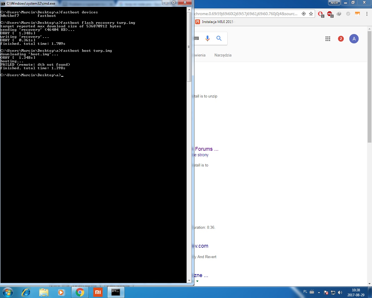This screenshot has height=298, width=372.
Task: Open the Mi app from the taskbar
Action: (98, 292)
